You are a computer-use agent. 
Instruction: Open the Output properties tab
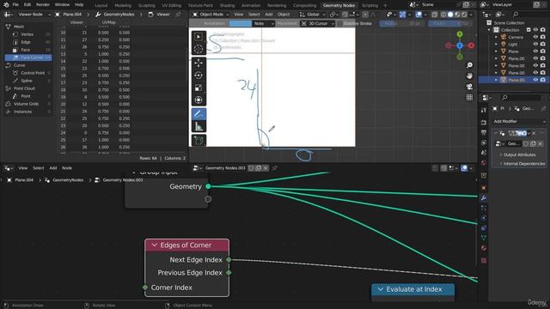tap(484, 132)
